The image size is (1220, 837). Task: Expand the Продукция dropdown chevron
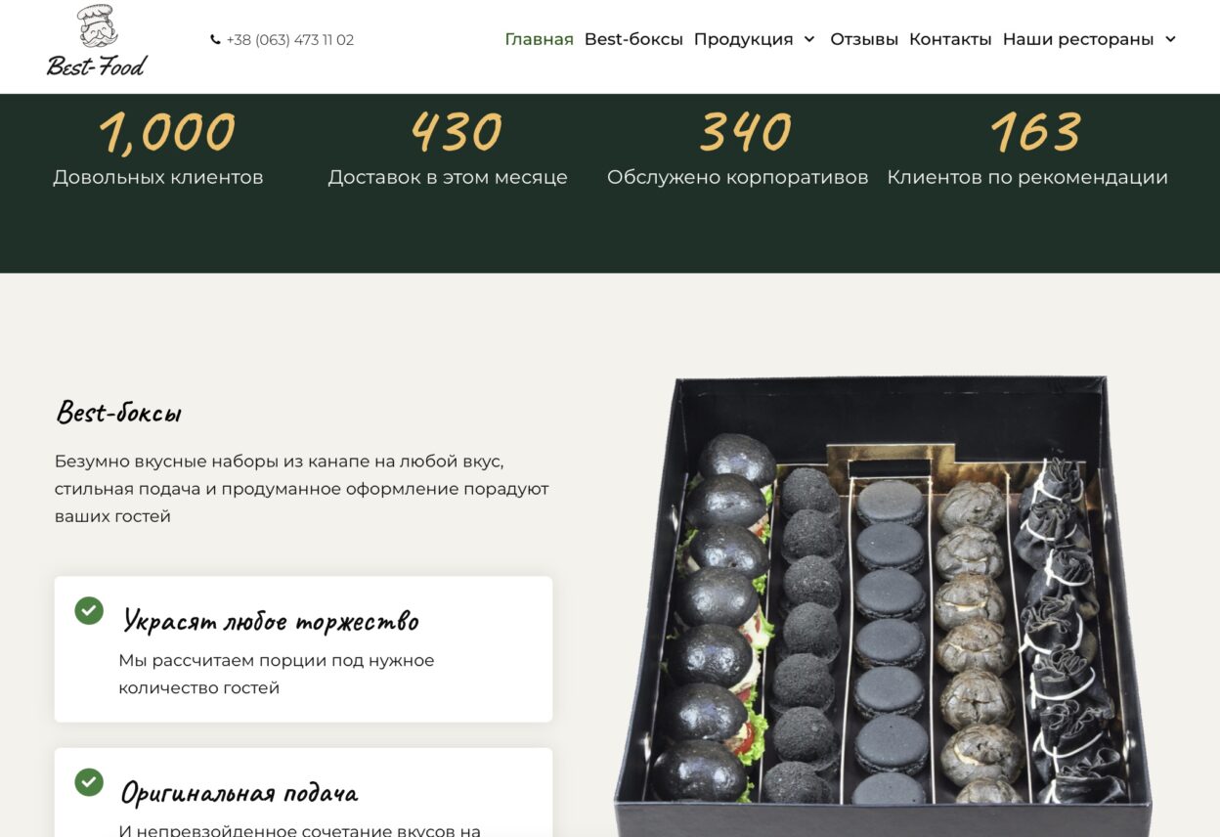point(809,39)
